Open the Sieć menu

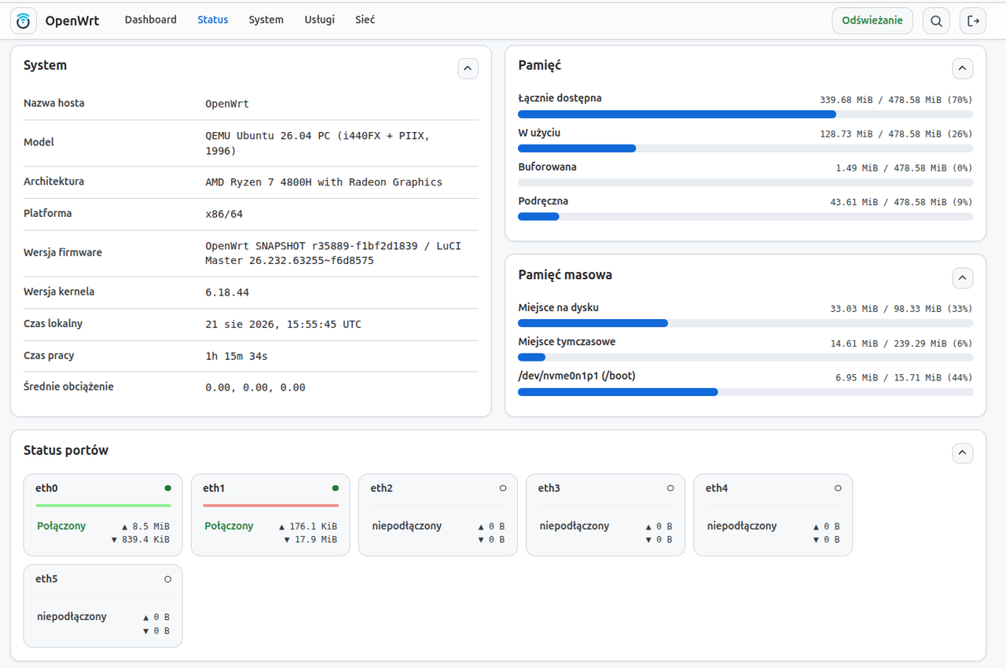365,20
